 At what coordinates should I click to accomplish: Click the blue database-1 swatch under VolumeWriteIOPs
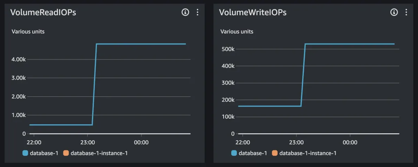[234, 153]
